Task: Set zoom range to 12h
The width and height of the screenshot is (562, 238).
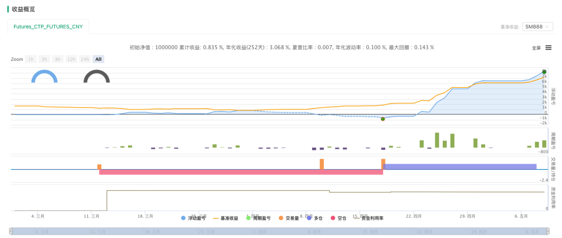Action: [71, 59]
